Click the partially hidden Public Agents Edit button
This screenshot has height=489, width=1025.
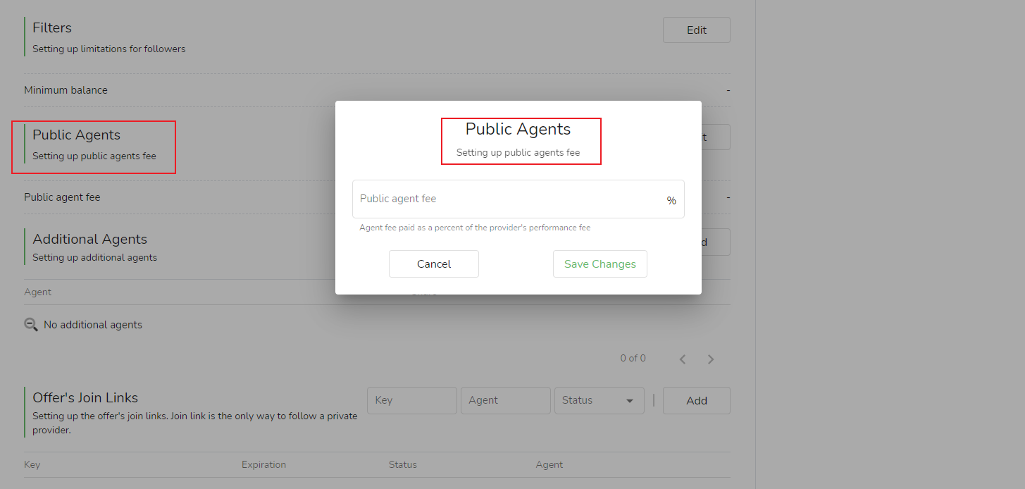tap(715, 137)
